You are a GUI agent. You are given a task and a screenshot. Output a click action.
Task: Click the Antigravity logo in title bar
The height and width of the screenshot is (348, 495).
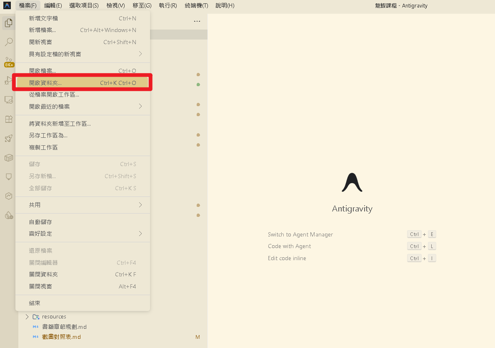[7, 5]
